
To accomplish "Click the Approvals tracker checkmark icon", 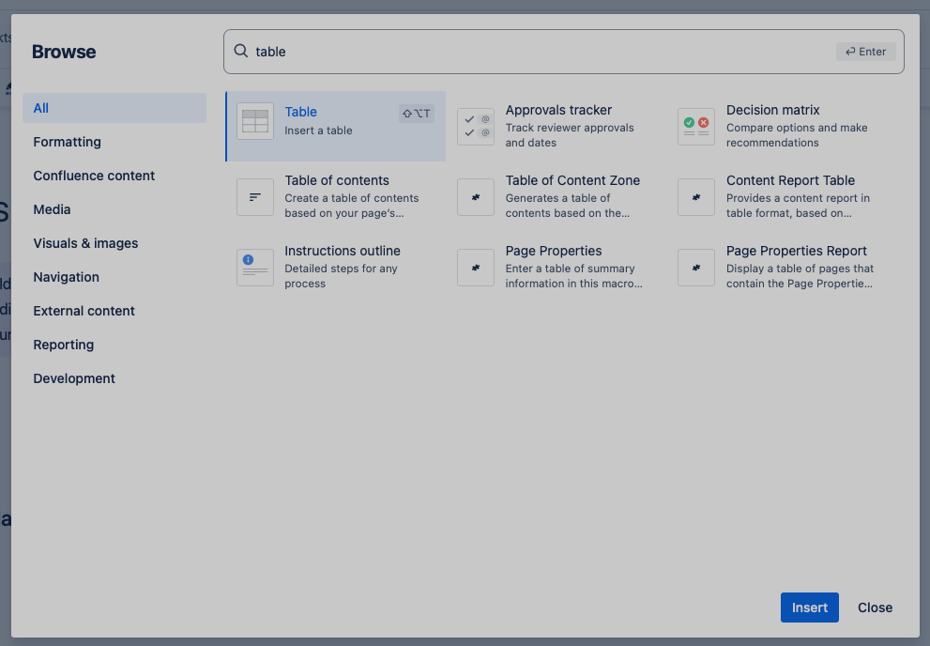I will 476,127.
